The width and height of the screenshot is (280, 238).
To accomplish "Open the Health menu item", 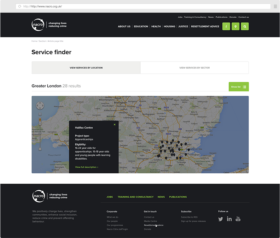I will click(156, 26).
